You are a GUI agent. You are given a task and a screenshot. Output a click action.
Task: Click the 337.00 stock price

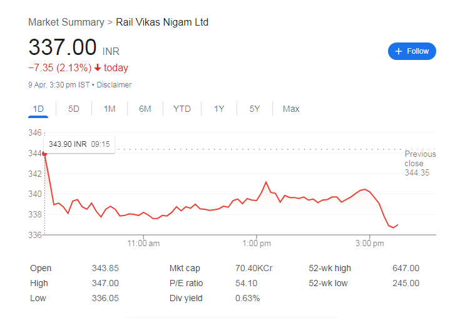coord(63,48)
